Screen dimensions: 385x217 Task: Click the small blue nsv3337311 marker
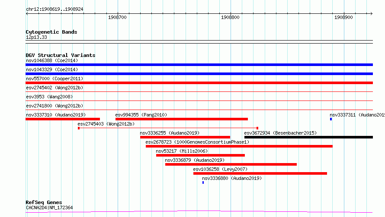click(331, 119)
